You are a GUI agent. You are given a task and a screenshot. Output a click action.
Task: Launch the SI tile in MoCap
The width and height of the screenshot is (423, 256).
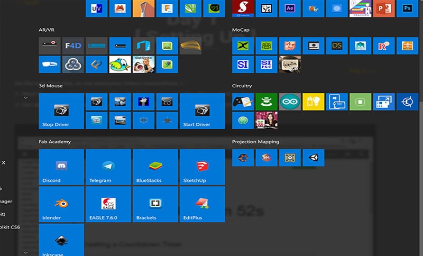pos(243,65)
